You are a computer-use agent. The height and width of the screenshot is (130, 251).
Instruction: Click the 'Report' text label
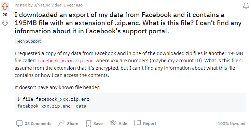click(150, 124)
